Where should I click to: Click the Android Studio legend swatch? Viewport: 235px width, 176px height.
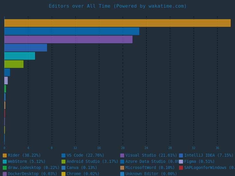point(63,162)
